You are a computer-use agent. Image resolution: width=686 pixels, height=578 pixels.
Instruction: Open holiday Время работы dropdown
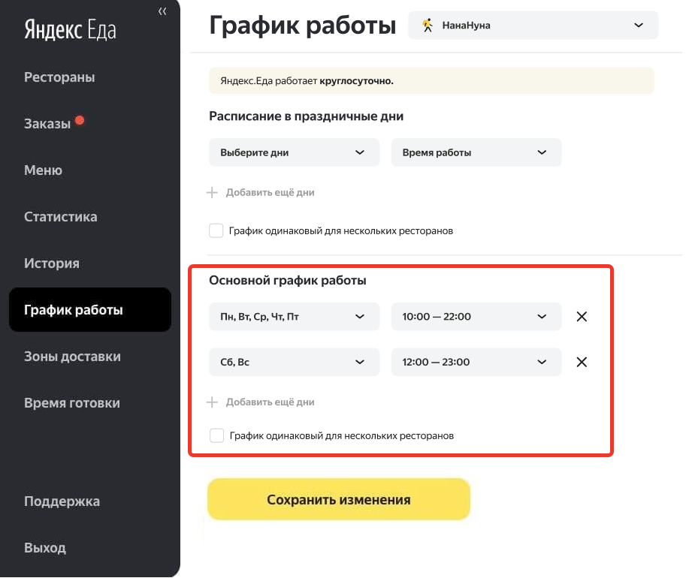pos(476,152)
